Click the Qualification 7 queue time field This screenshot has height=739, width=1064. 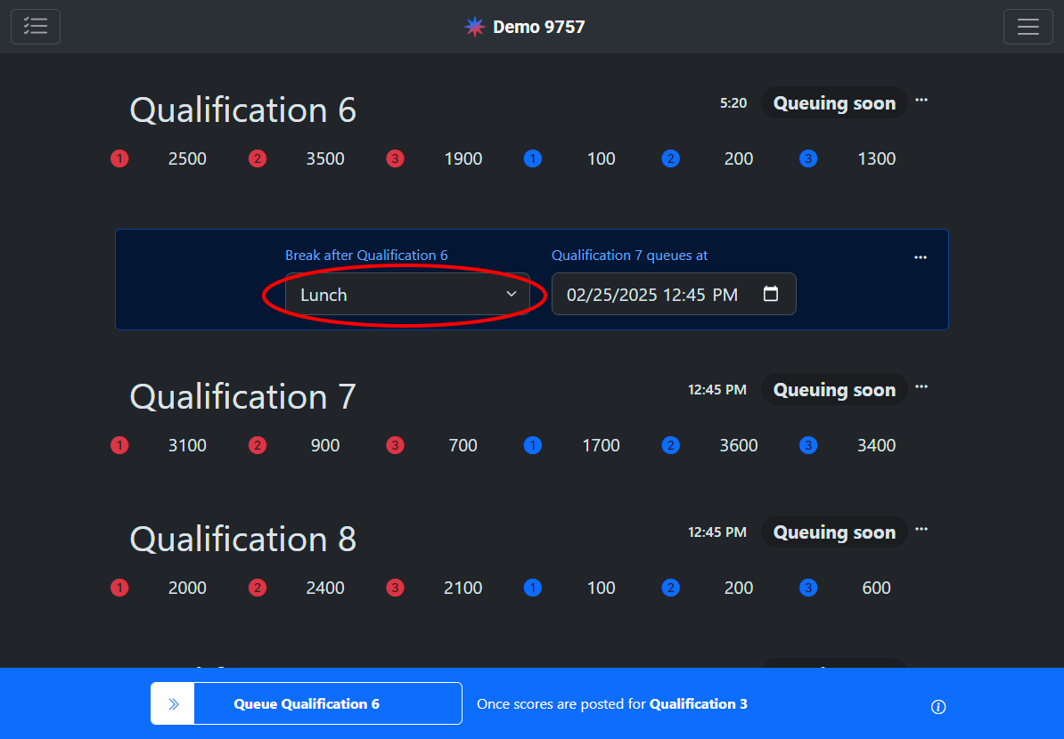(652, 295)
